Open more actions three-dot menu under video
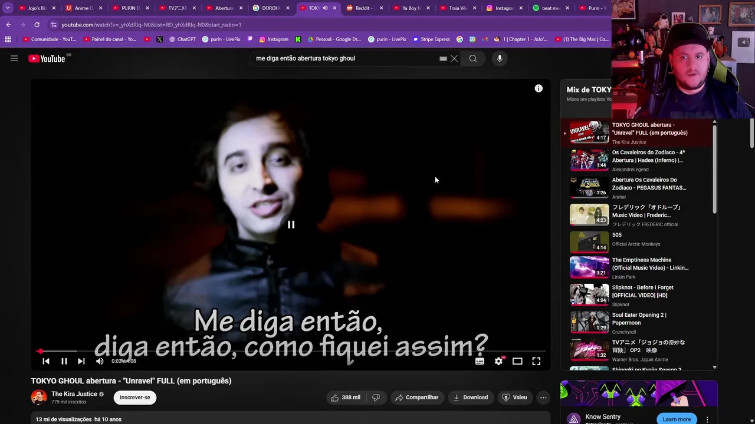The image size is (755, 424). tap(543, 397)
